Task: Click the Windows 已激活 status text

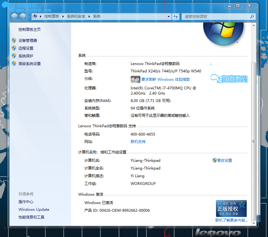Action: [99, 202]
